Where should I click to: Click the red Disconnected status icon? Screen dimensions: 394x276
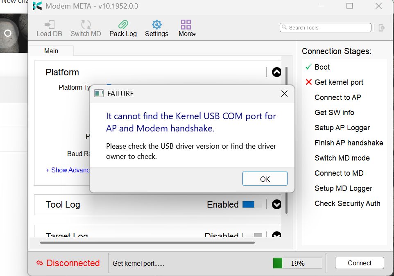click(40, 263)
